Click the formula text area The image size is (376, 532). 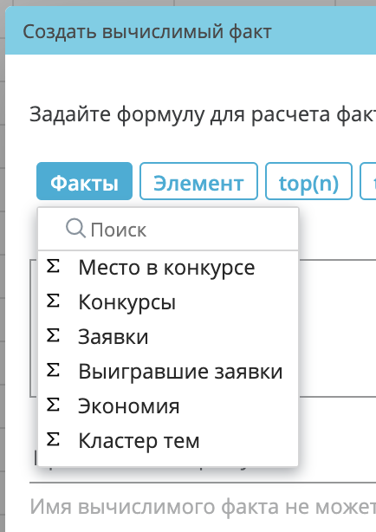pyautogui.click(x=337, y=328)
